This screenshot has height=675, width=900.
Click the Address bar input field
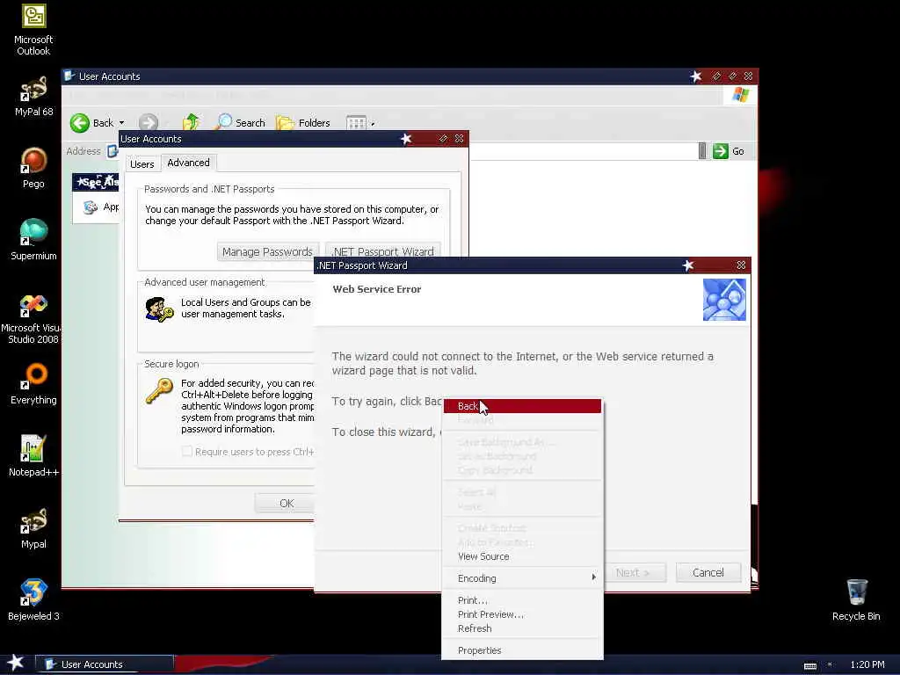point(584,151)
